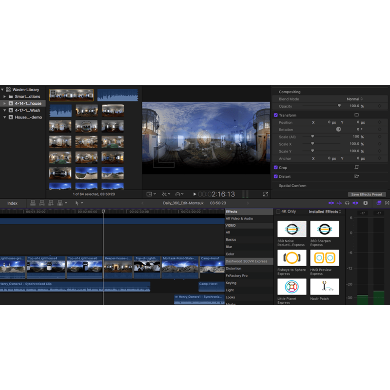This screenshot has height=390, width=390.
Task: Expand the Wasim-Library disclosure triangle
Action: tap(2, 90)
